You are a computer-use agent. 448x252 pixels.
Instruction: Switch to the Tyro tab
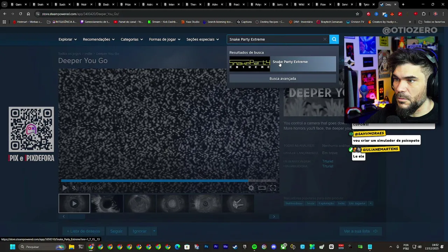tap(366, 5)
